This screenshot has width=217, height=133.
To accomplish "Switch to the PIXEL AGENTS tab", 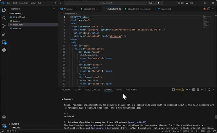I will (x=132, y=90).
